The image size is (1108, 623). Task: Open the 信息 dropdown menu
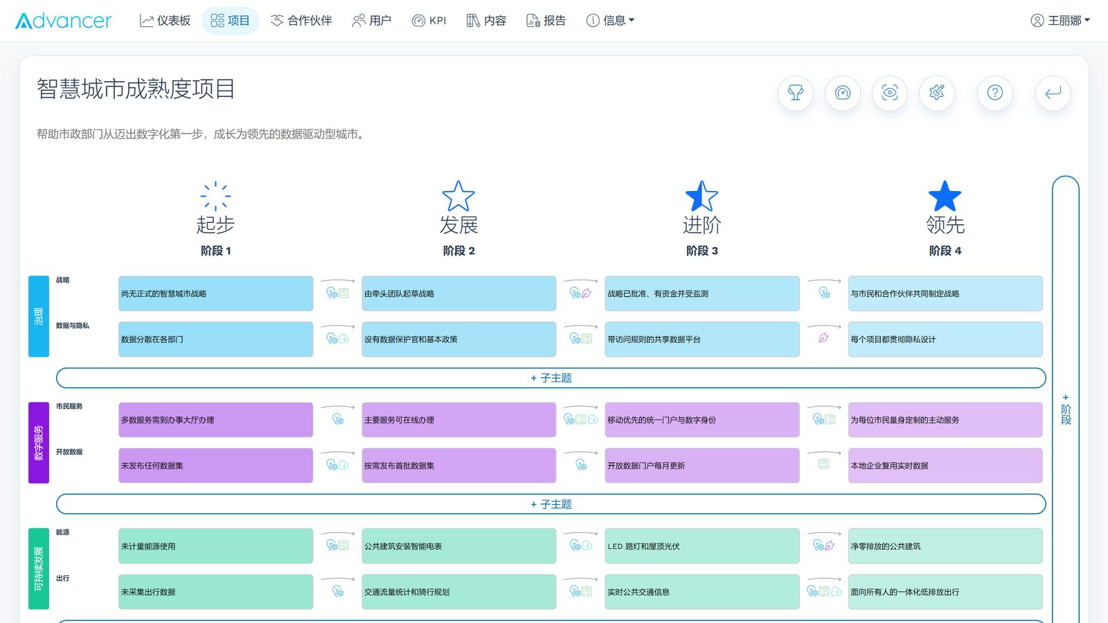[610, 21]
